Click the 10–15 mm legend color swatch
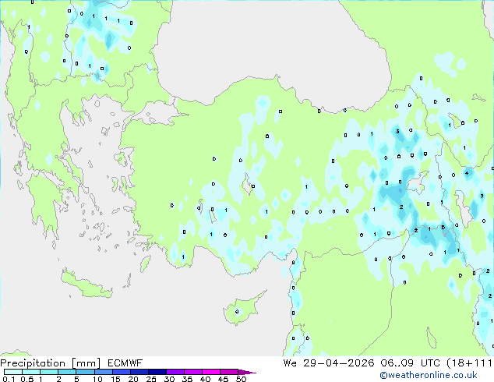 click(x=103, y=372)
